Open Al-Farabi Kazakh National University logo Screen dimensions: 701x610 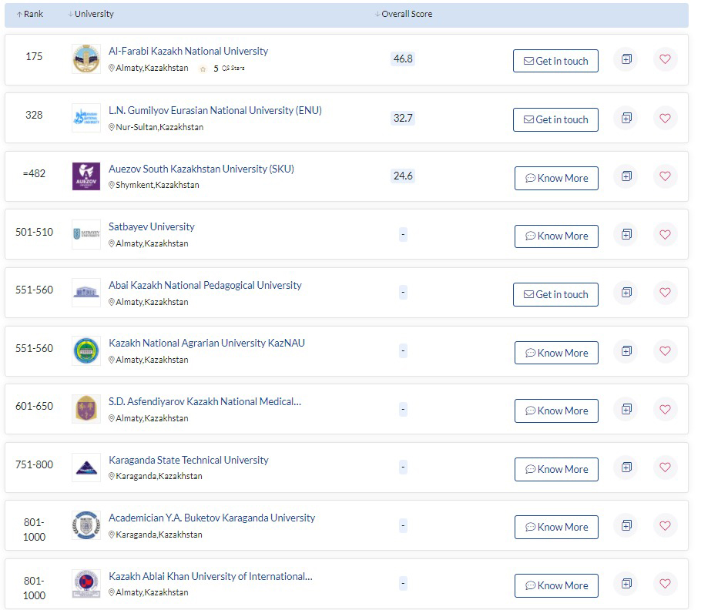click(x=86, y=59)
